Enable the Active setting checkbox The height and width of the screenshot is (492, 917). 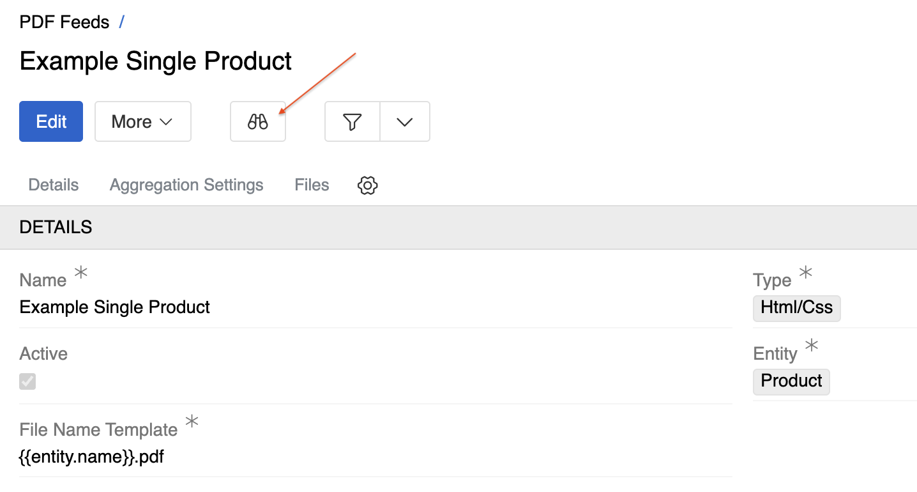tap(27, 381)
